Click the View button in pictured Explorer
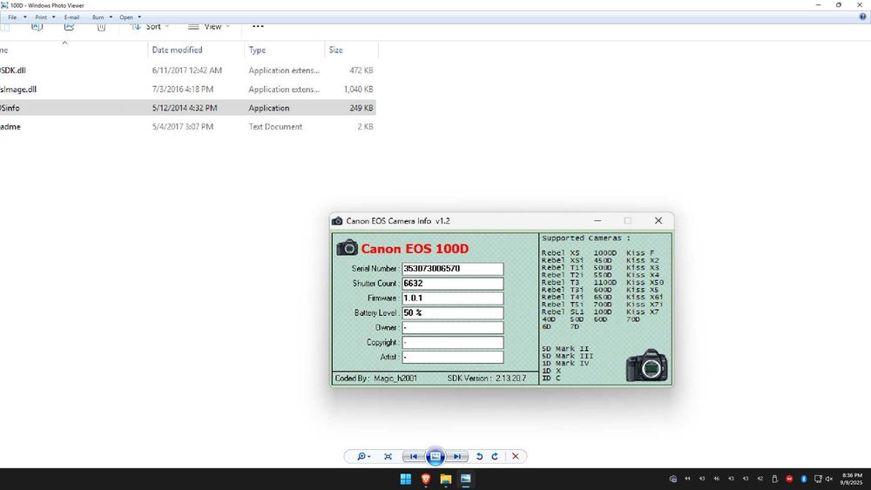The image size is (871, 490). (x=209, y=27)
